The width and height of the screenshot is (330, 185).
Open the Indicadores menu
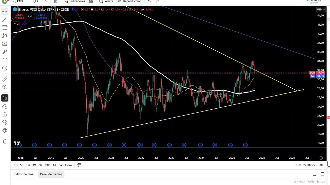[x=75, y=1]
